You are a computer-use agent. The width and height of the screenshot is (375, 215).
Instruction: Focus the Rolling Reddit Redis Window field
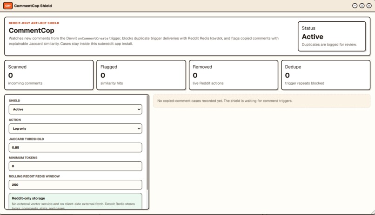pyautogui.click(x=75, y=185)
